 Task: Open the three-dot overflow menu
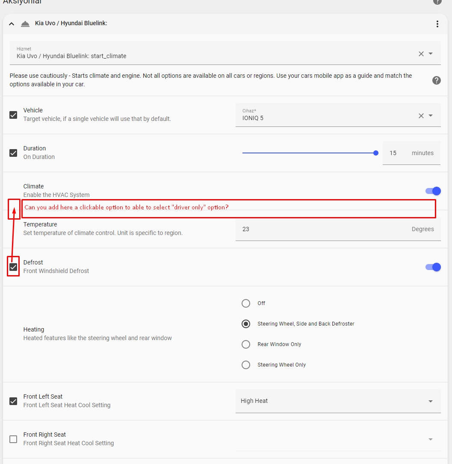pyautogui.click(x=437, y=23)
